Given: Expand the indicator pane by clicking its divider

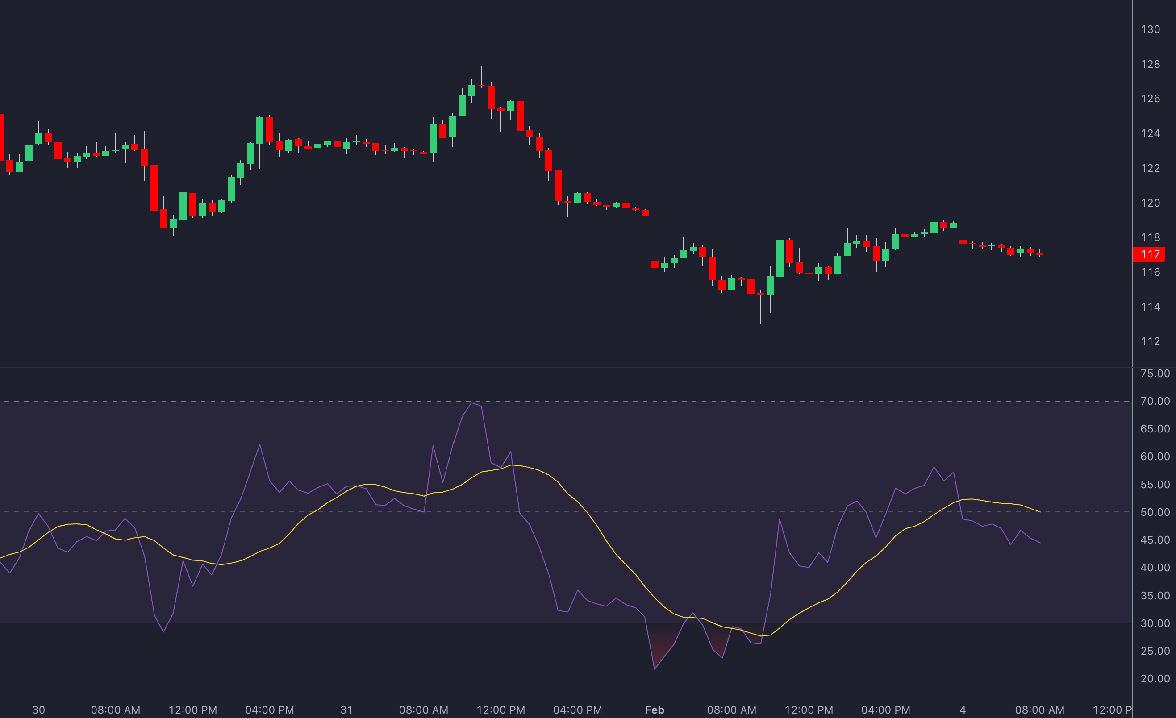Looking at the screenshot, I should [573, 367].
